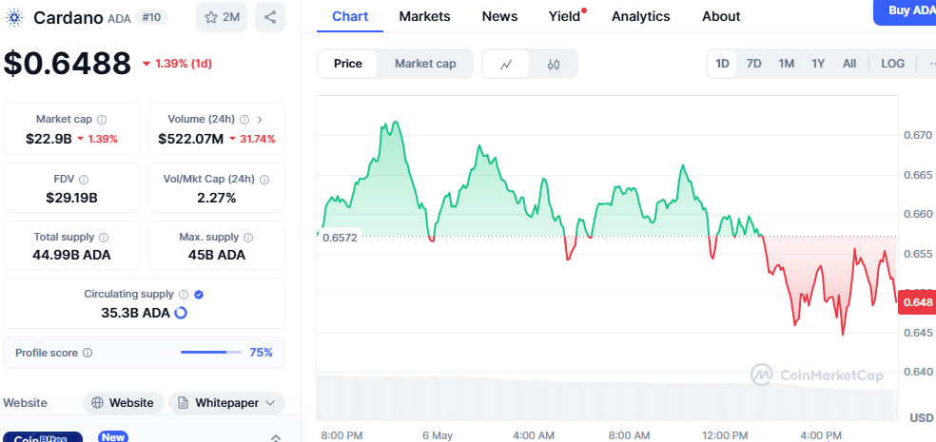This screenshot has height=442, width=936.
Task: Click the Buy ADA button
Action: tap(904, 10)
